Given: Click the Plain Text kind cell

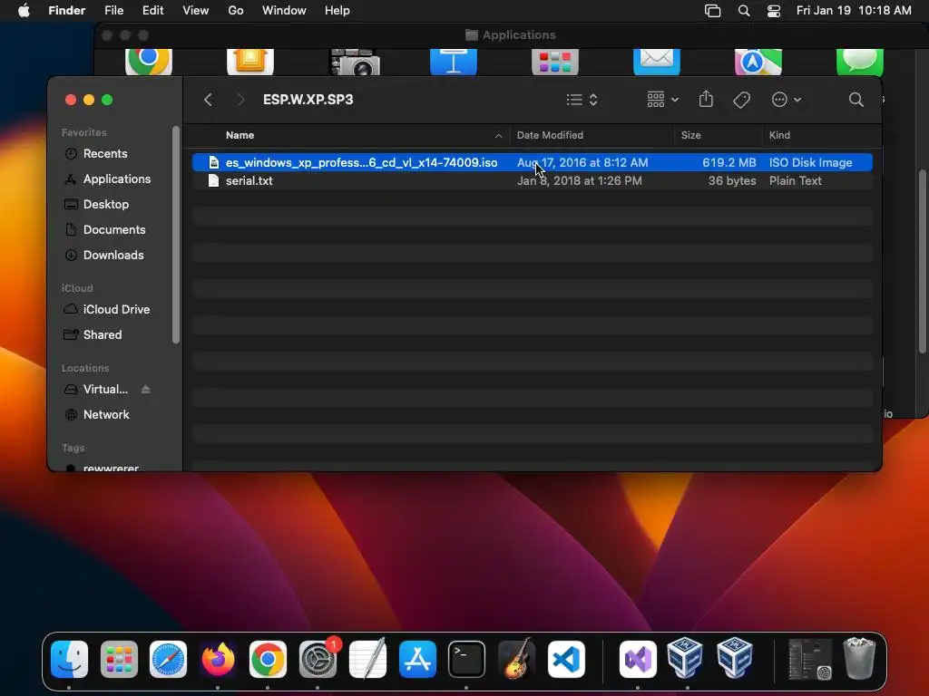Looking at the screenshot, I should [x=795, y=180].
